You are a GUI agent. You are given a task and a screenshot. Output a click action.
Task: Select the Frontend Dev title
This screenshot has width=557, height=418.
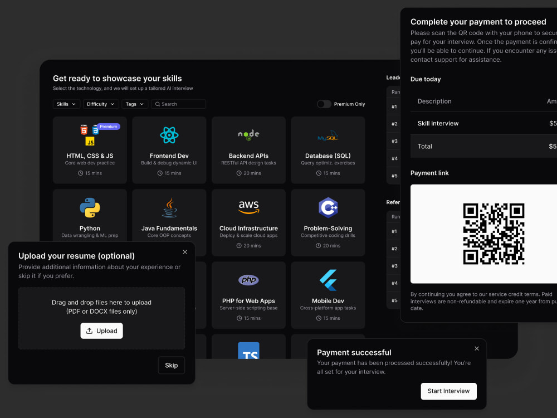169,155
